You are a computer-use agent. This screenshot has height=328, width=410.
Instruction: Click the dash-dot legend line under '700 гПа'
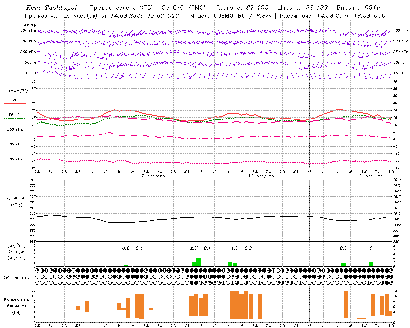pyautogui.click(x=14, y=148)
